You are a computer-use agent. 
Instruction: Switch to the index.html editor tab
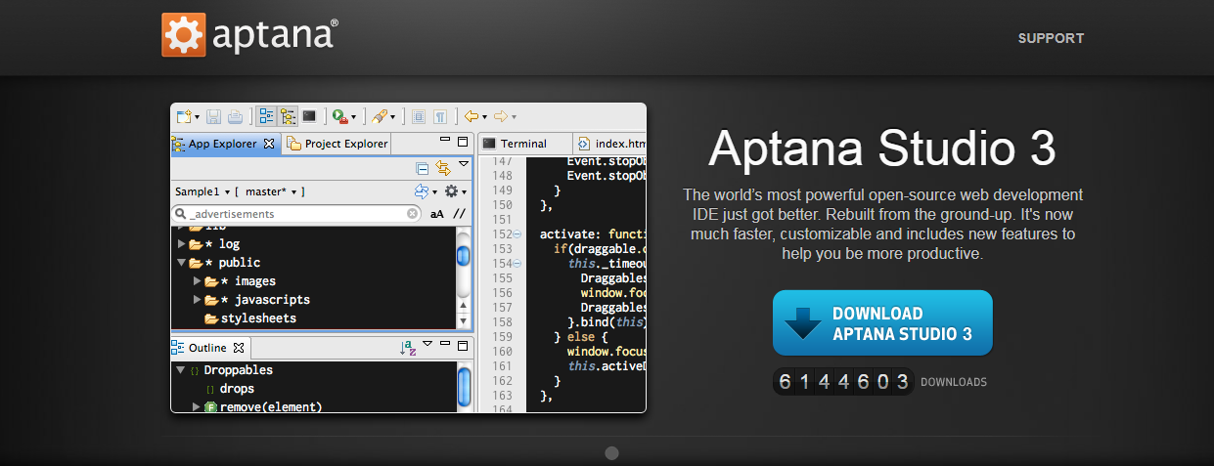[x=610, y=144]
